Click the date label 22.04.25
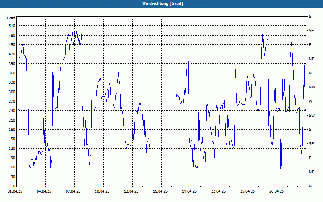The width and height of the screenshot is (323, 202). [218, 191]
